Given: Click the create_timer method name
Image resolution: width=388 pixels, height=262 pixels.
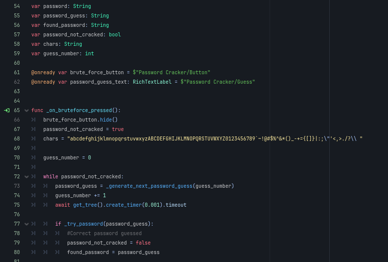Looking at the screenshot, I should 122,205.
